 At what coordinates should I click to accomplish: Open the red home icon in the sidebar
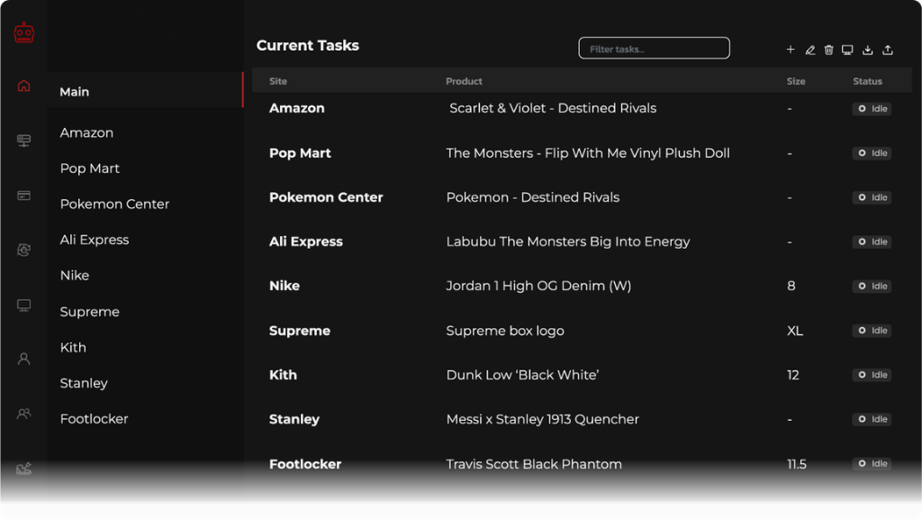pyautogui.click(x=24, y=87)
